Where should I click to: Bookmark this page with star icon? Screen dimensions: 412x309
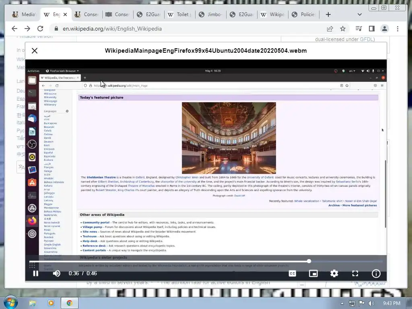pos(343,29)
